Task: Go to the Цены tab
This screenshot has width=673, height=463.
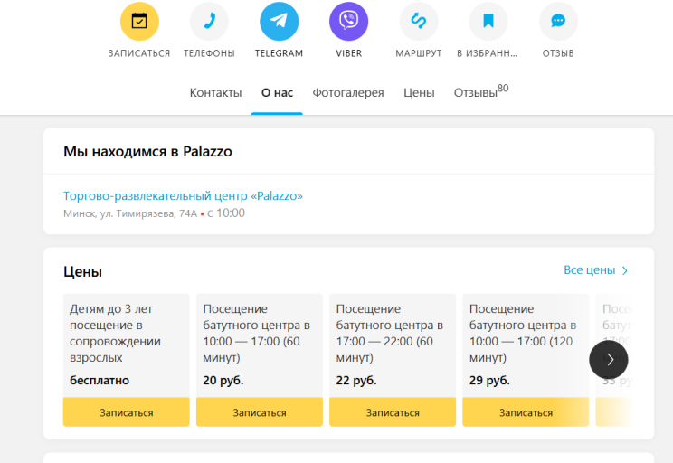Action: tap(419, 92)
